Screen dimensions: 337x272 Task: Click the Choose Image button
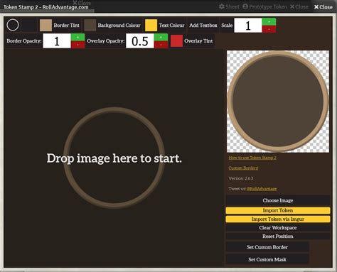point(278,200)
